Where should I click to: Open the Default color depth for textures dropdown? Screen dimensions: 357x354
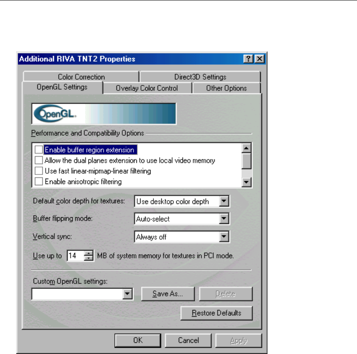click(x=224, y=201)
